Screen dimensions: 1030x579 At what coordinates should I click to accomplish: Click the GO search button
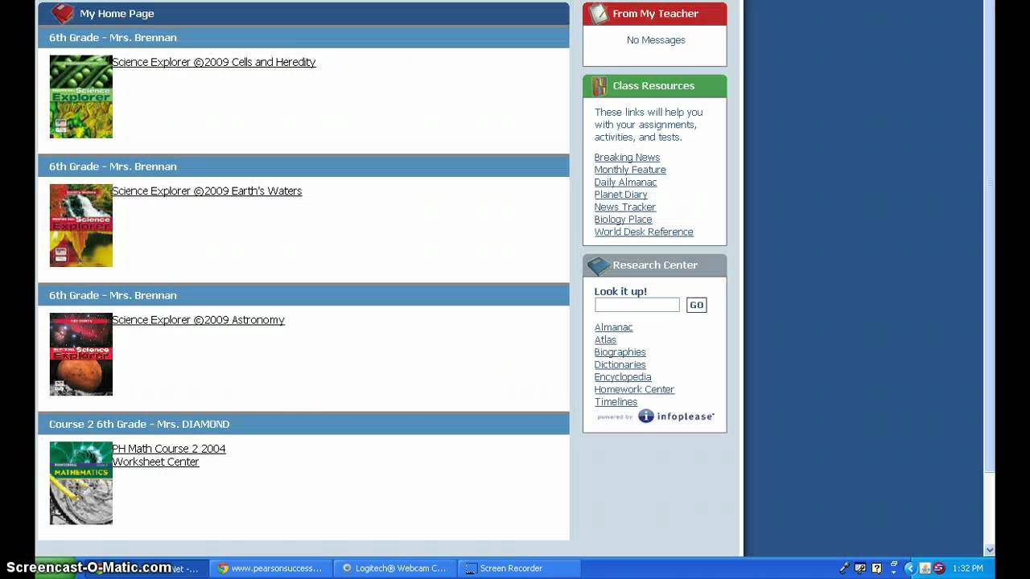[696, 305]
